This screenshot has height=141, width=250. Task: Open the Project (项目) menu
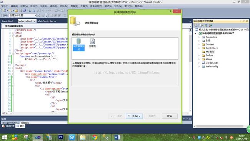[34, 6]
